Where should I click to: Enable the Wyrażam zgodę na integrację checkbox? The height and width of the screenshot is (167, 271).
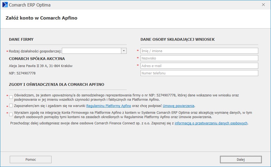click(11, 114)
